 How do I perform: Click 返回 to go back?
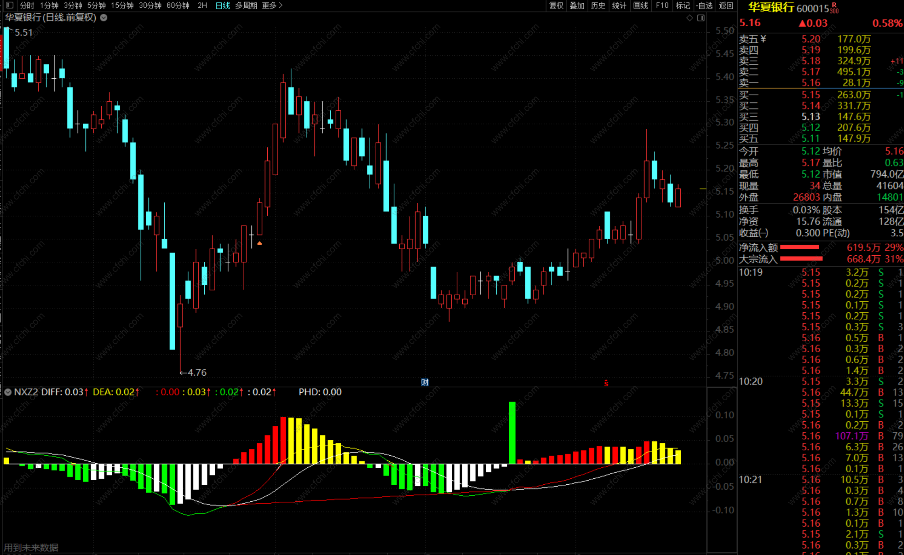point(726,5)
